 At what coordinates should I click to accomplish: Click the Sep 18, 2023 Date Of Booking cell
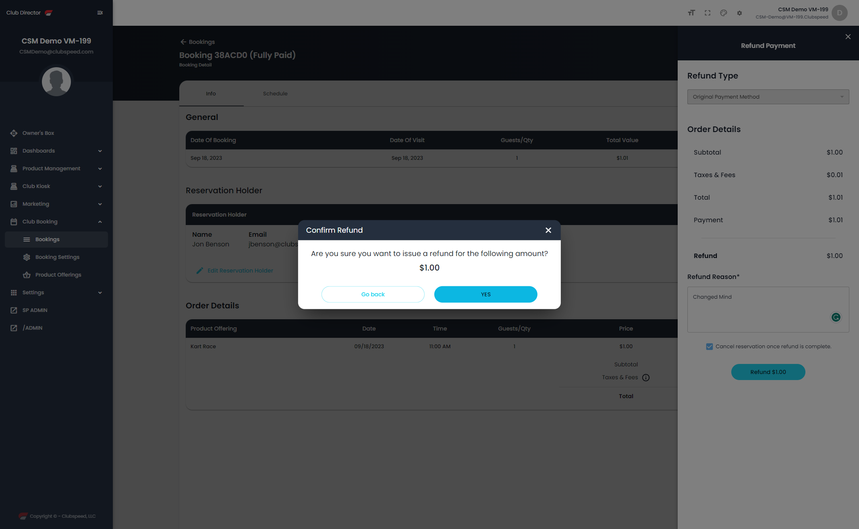click(206, 158)
